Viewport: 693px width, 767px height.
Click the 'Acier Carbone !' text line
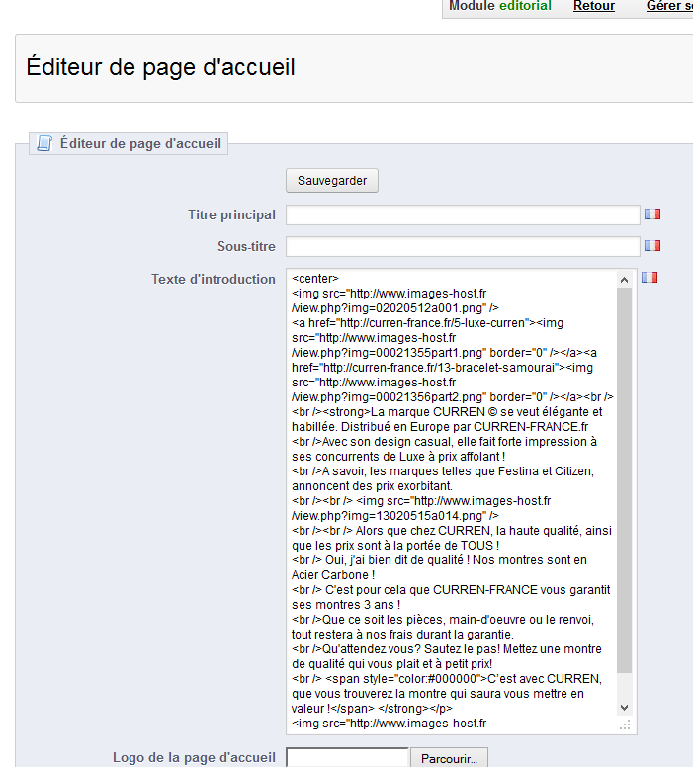click(x=333, y=575)
